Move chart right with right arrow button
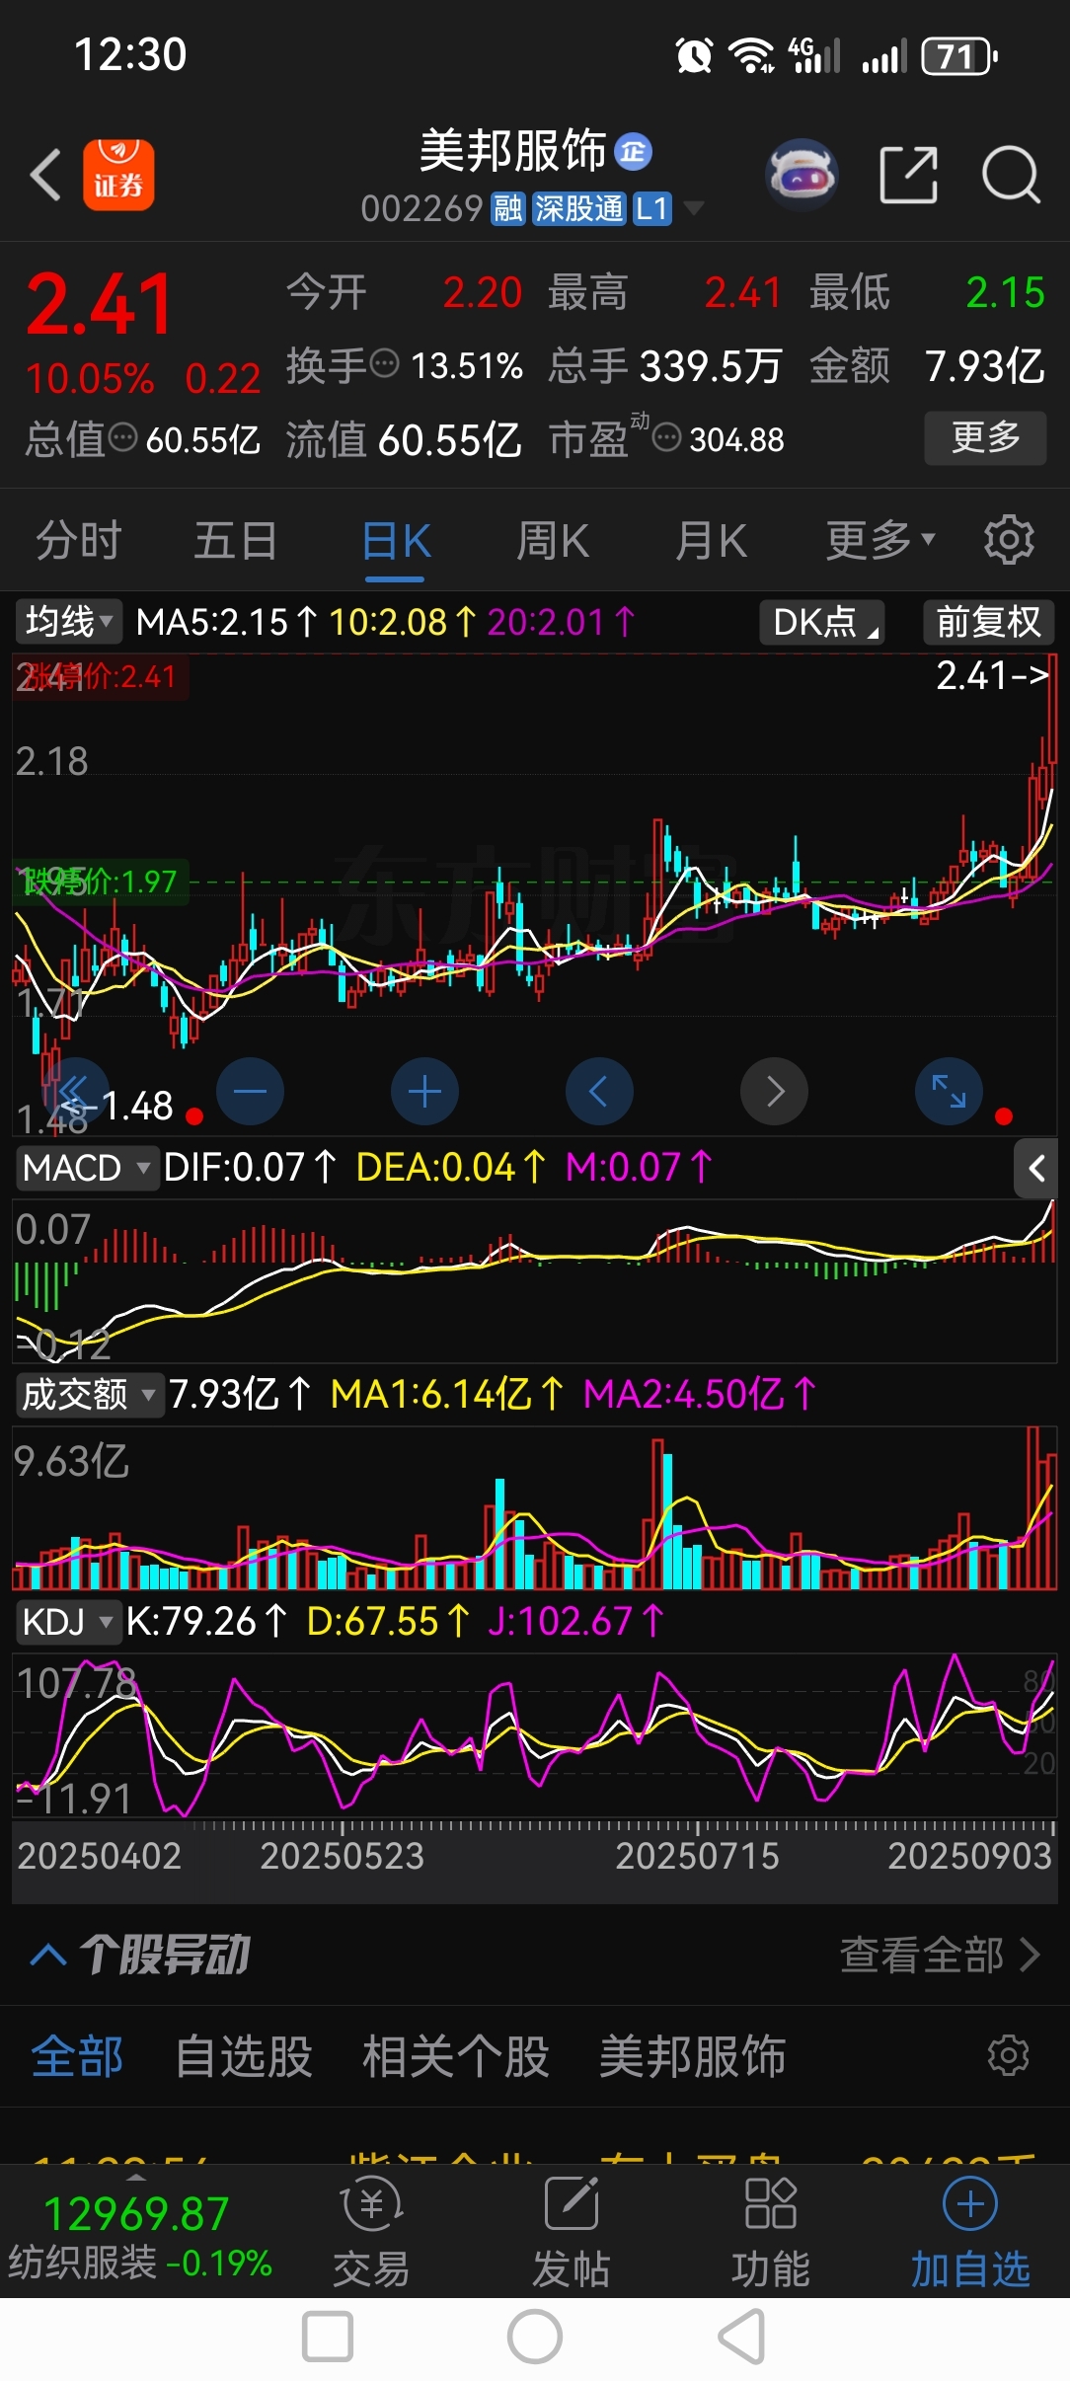 click(x=775, y=1091)
